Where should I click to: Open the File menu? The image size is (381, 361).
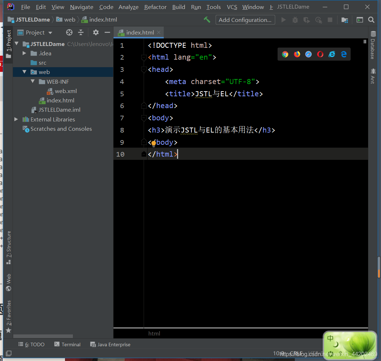pos(25,7)
